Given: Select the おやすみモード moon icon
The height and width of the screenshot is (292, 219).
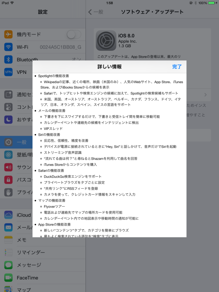Looking at the screenshot, I should tap(8, 120).
